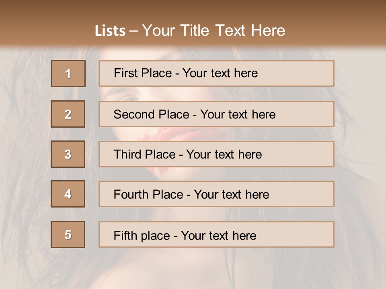The image size is (386, 289).
Task: Click the bold word "Lists" in the title
Action: tap(110, 31)
